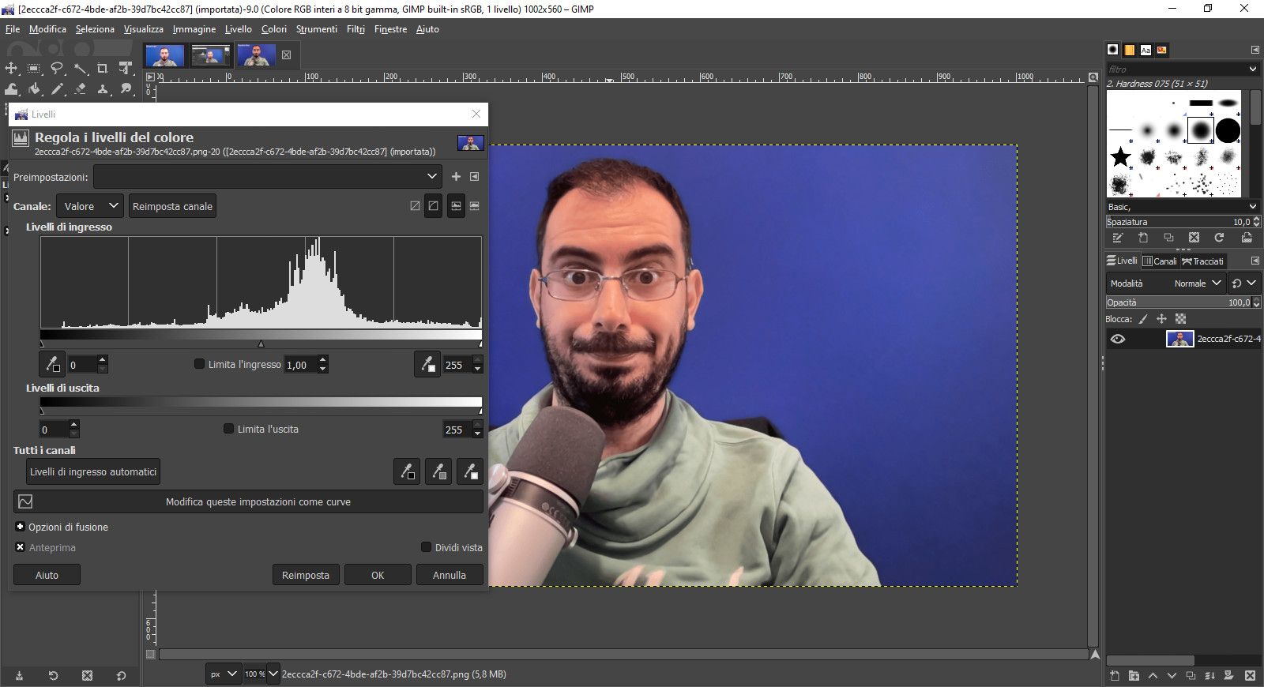Switch to Canali tab
This screenshot has width=1264, height=687.
(1160, 261)
